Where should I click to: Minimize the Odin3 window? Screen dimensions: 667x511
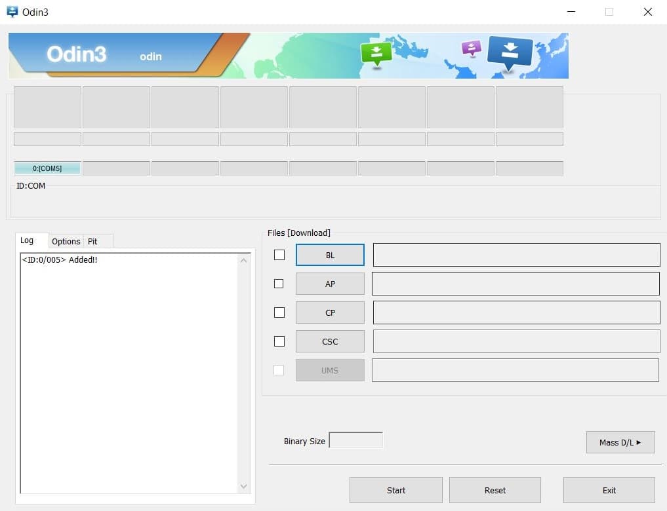point(571,12)
